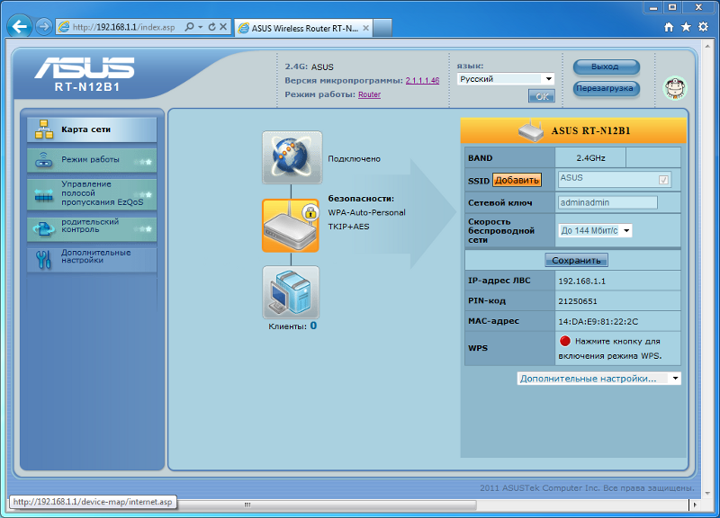Open browser Home page icon

[x=669, y=27]
